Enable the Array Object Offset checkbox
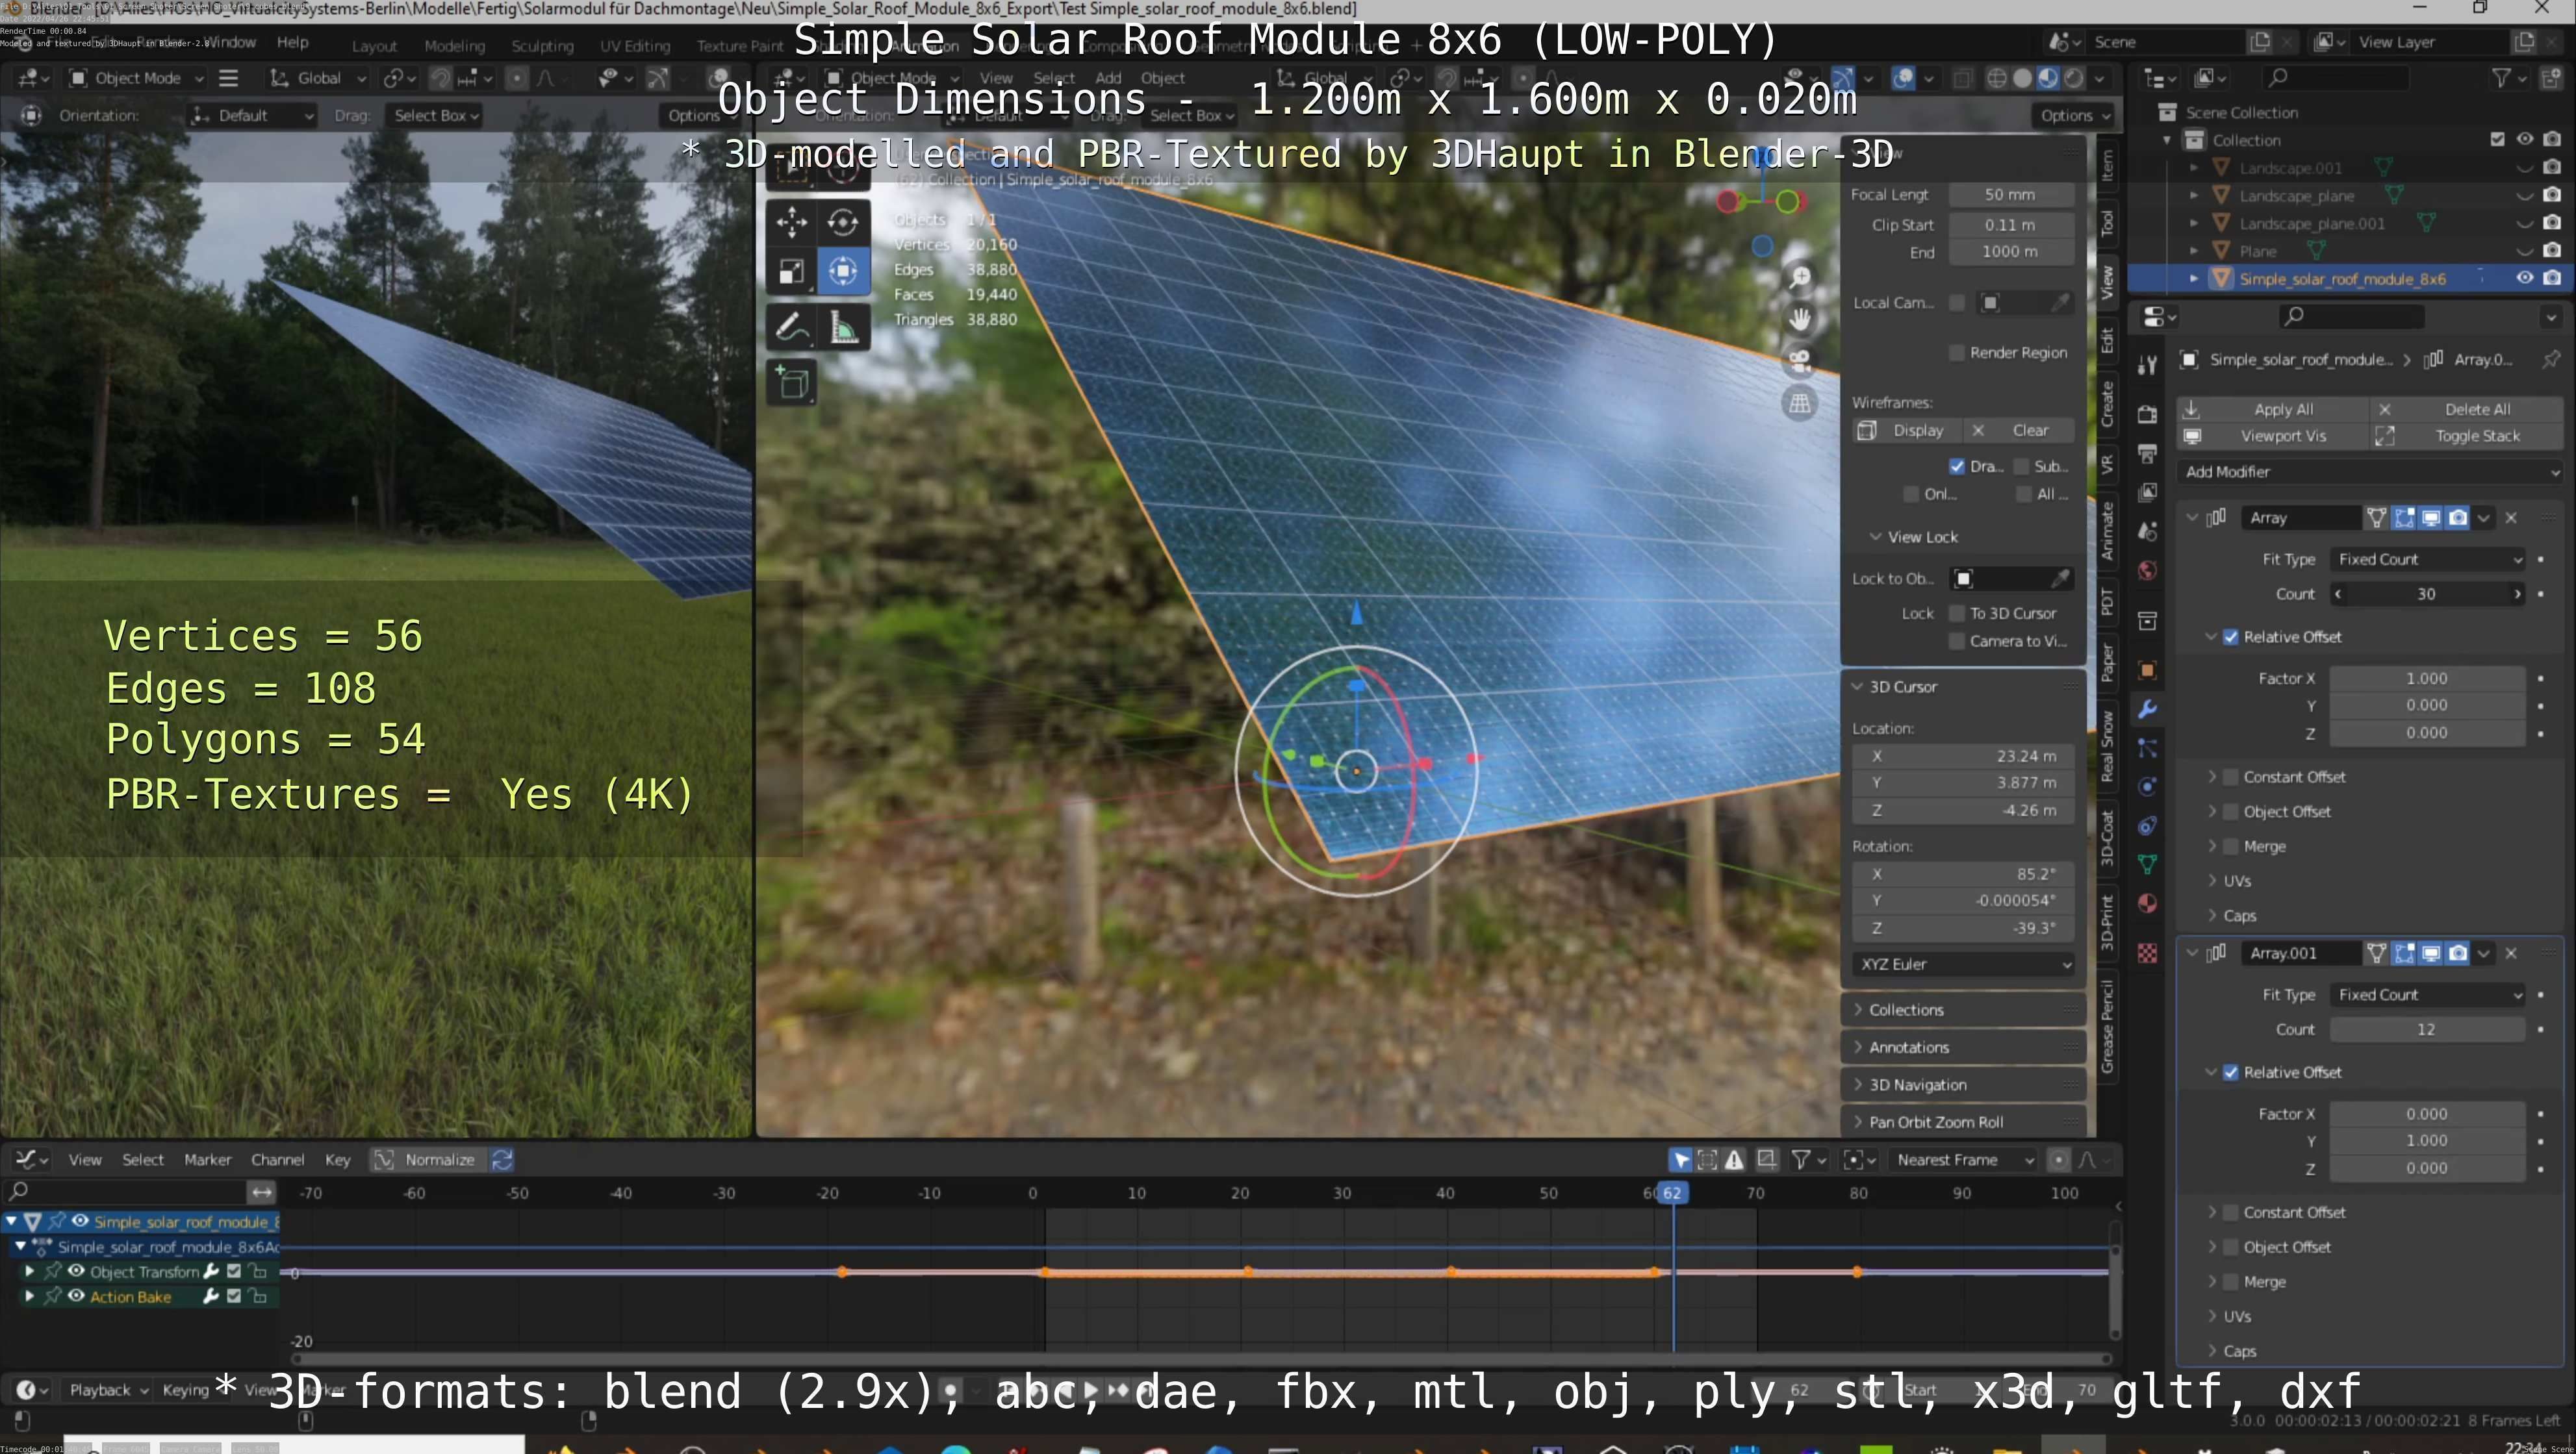This screenshot has width=2576, height=1454. point(2231,812)
